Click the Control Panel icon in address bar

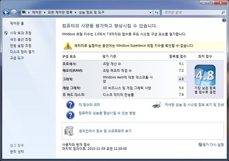coord(24,12)
